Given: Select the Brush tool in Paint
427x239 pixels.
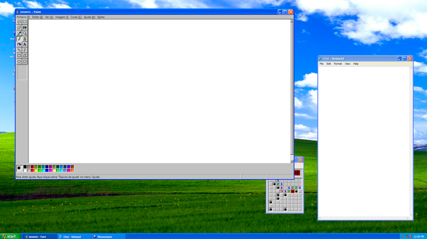Looking at the screenshot, I should point(25,39).
